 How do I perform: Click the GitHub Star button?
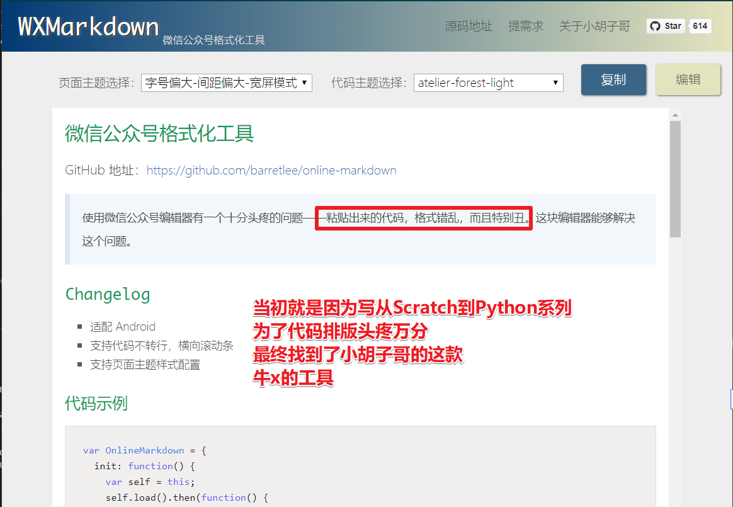(x=666, y=26)
